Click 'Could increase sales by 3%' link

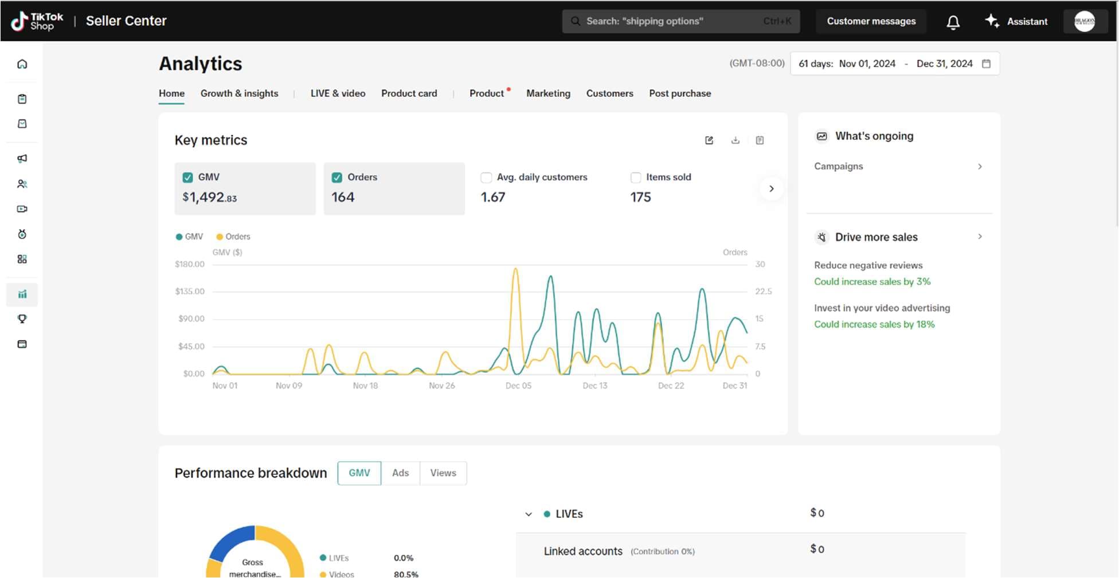click(872, 282)
